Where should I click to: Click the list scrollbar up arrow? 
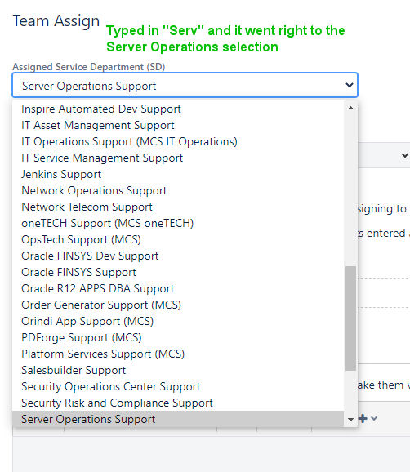(350, 108)
